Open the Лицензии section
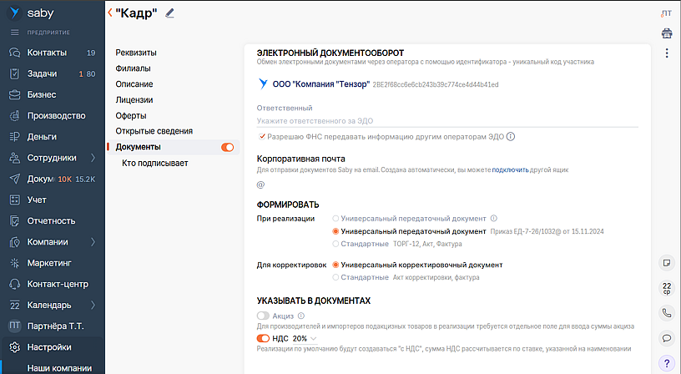This screenshot has width=681, height=374. [x=134, y=100]
